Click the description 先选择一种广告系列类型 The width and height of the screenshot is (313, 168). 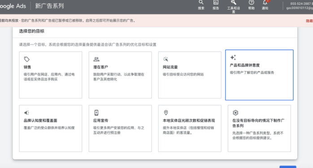(258, 135)
